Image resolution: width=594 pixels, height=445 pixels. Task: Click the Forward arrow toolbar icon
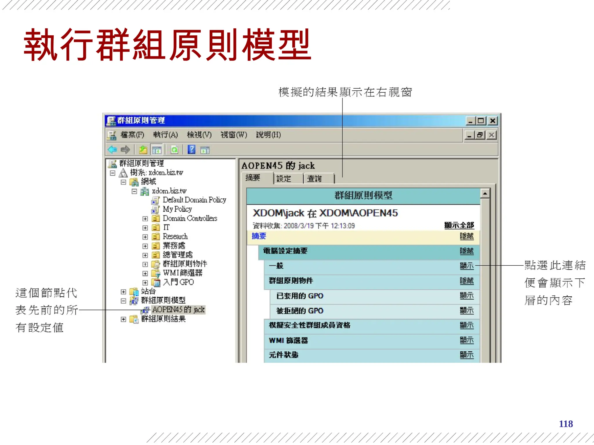click(125, 150)
